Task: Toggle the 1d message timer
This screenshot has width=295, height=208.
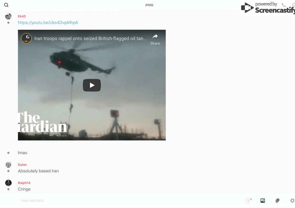Action: 248,201
